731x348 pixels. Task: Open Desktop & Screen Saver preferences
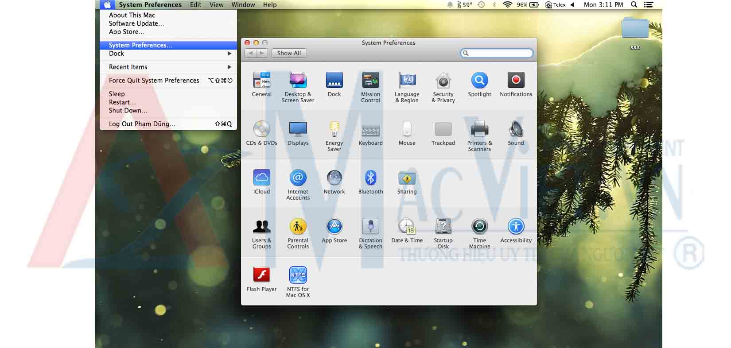point(298,87)
